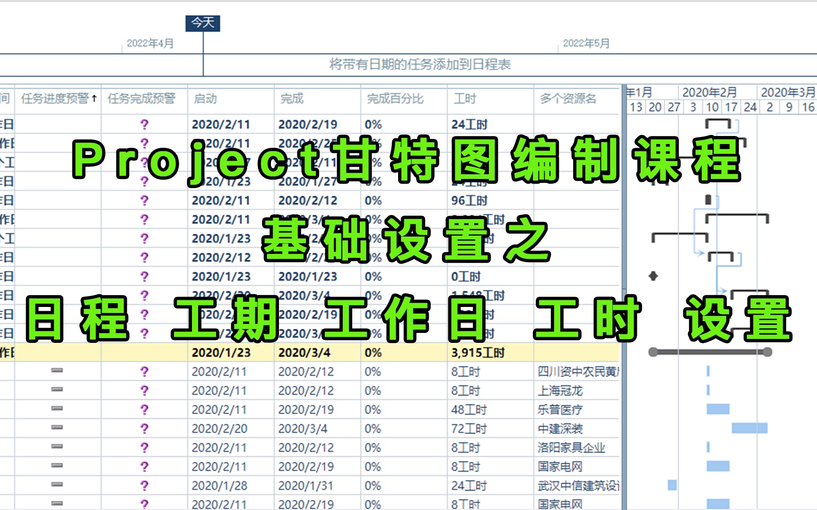Click the 2020年3月 timescale header
Screen dimensions: 817x510
788,92
